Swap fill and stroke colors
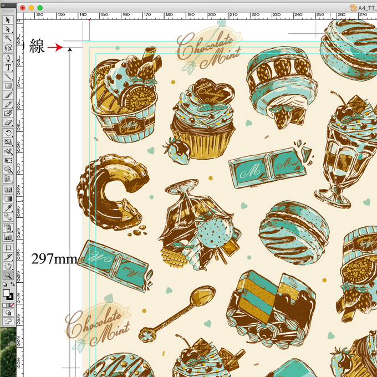 pyautogui.click(x=12, y=284)
